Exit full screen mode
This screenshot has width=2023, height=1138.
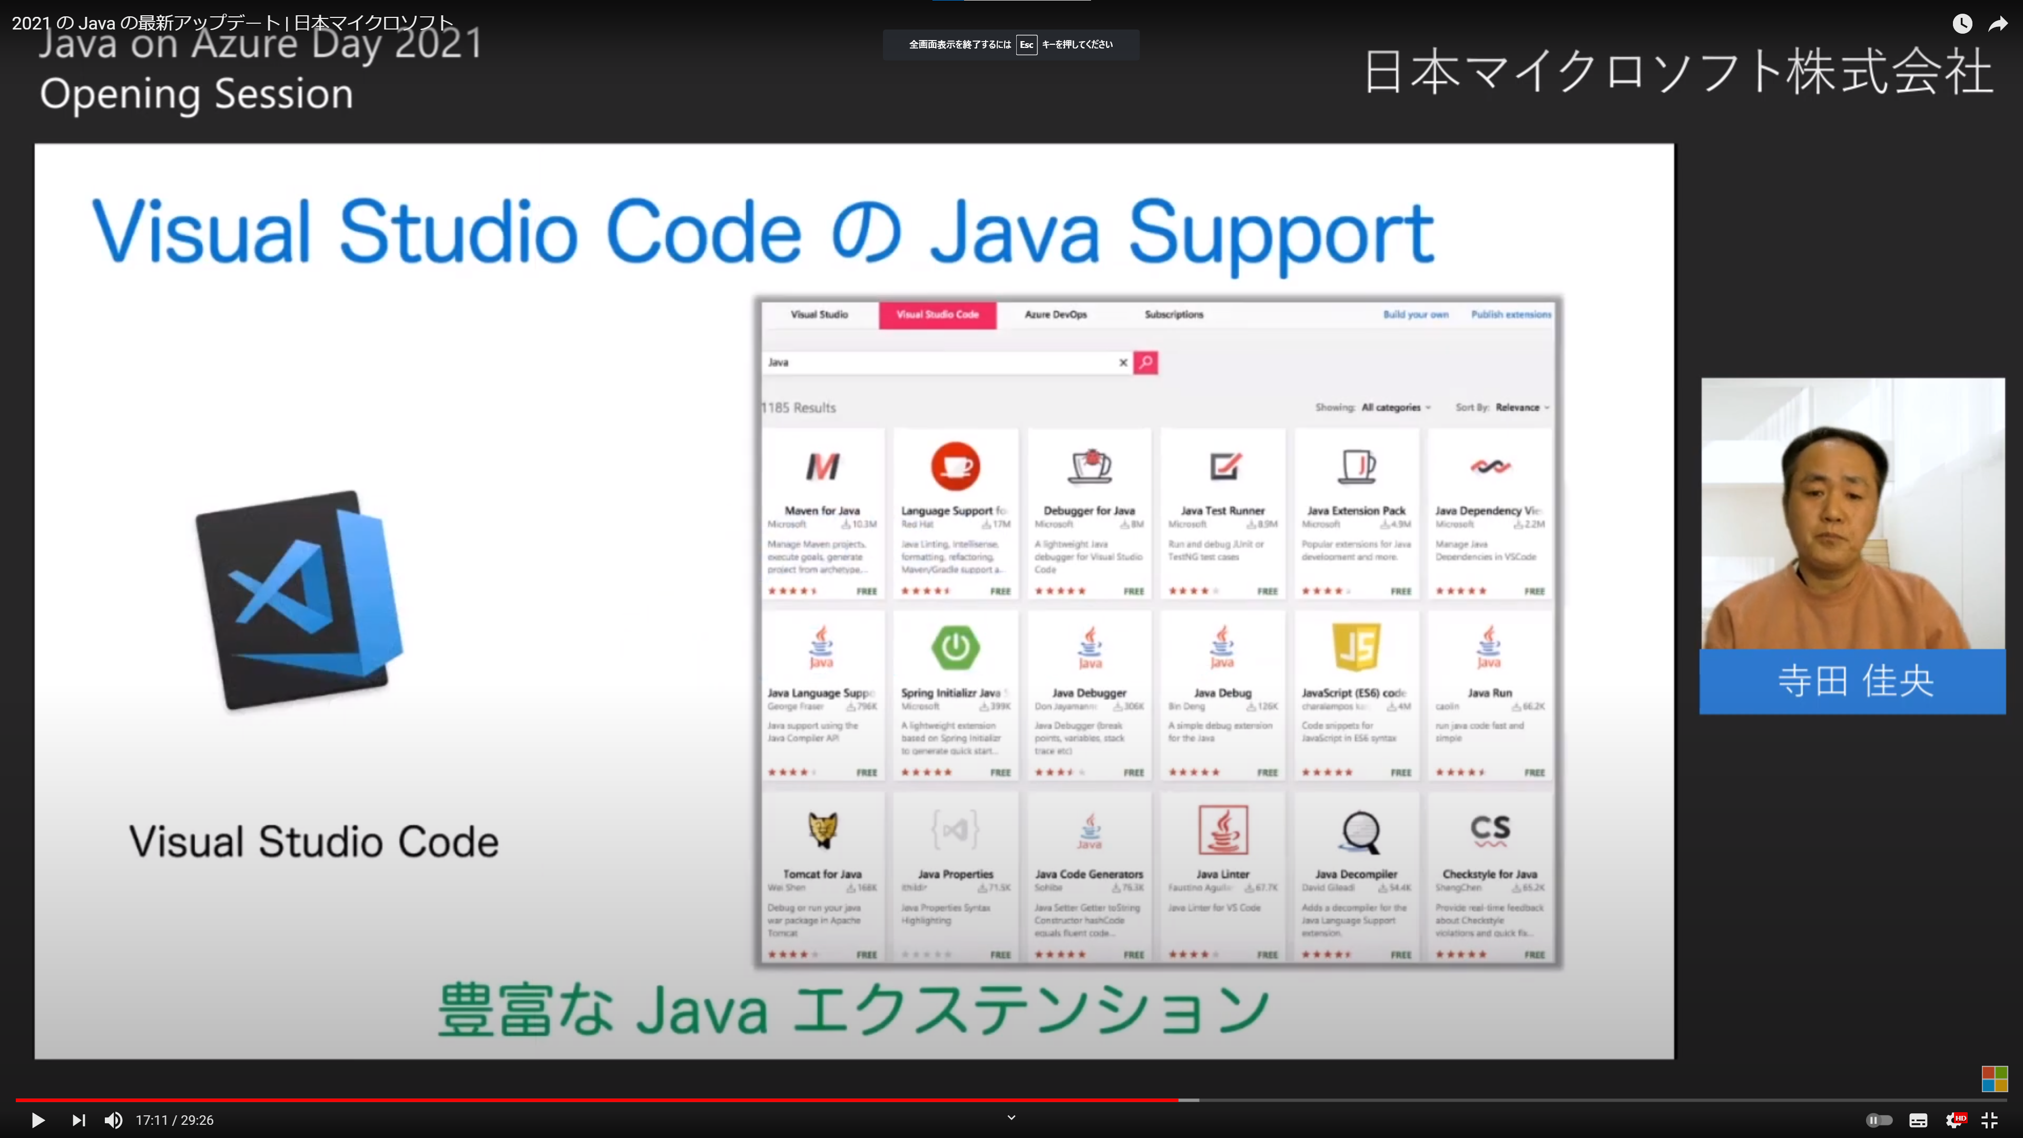point(1990,1120)
